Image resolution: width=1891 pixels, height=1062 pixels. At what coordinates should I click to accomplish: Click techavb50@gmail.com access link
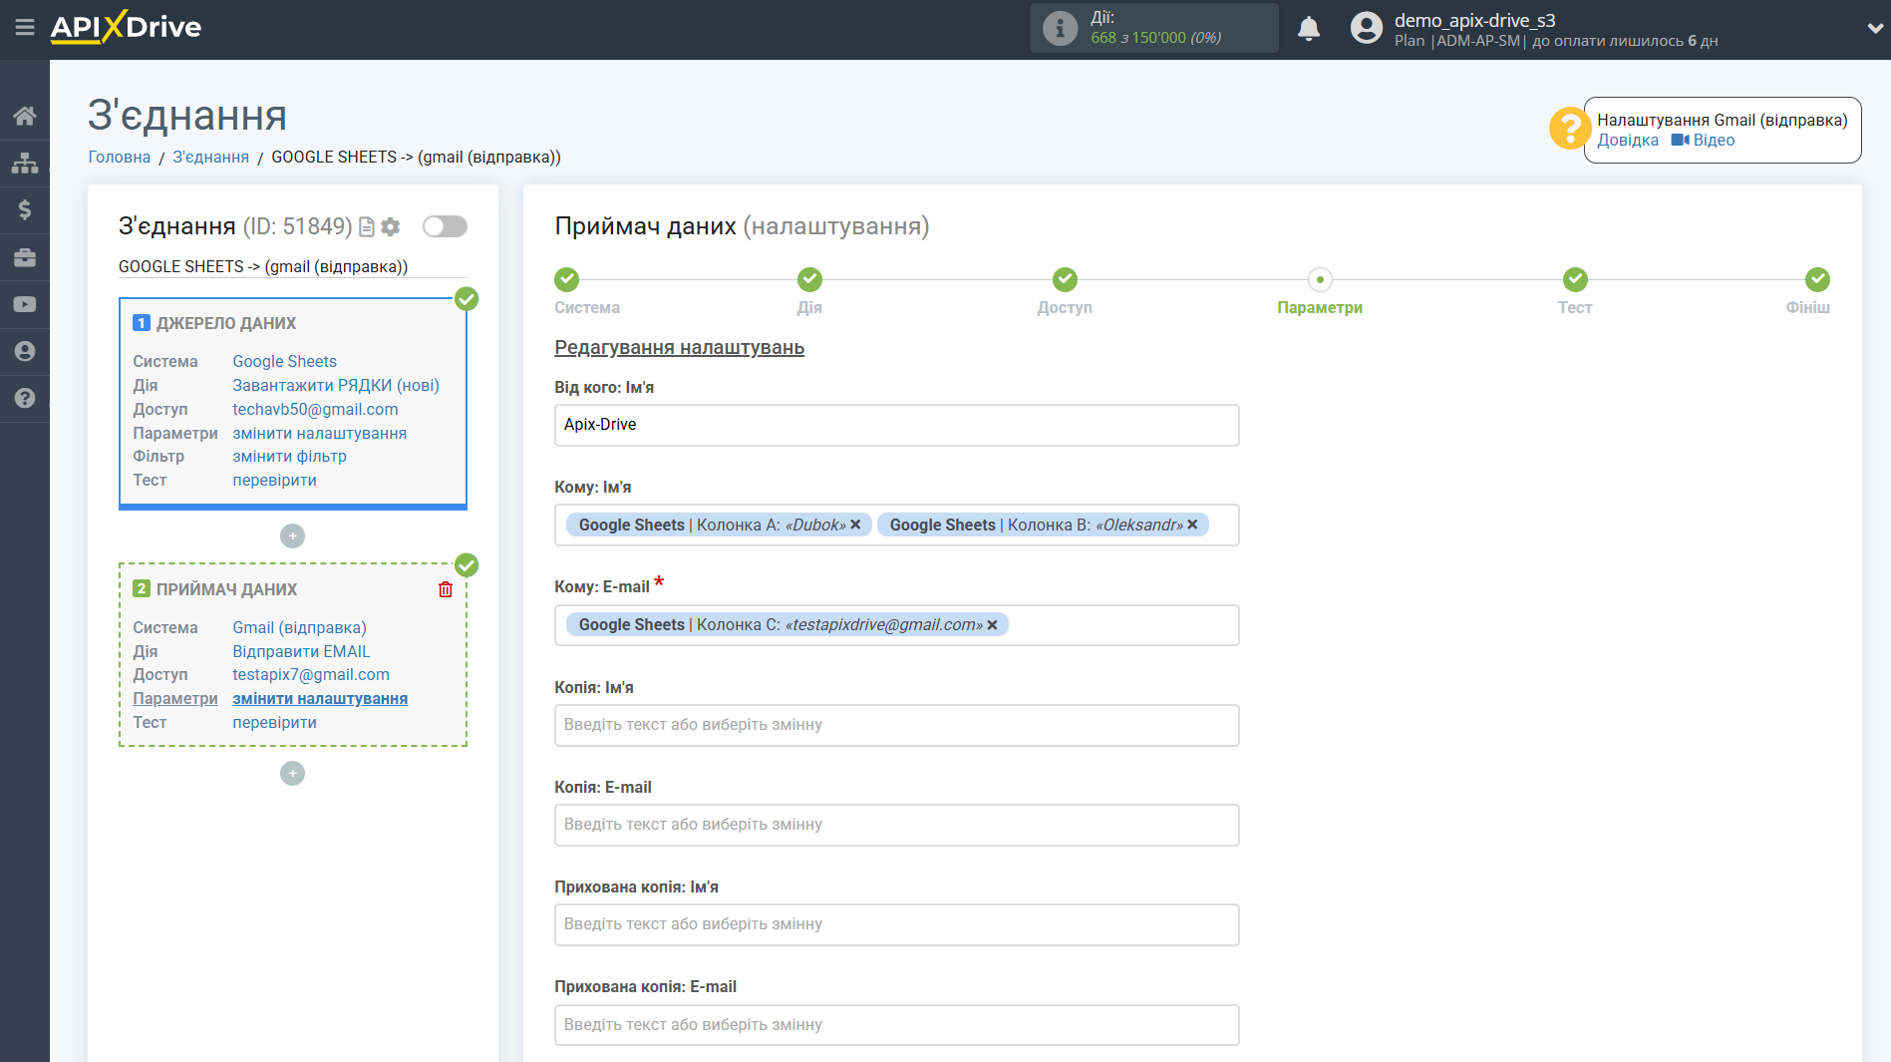coord(315,409)
